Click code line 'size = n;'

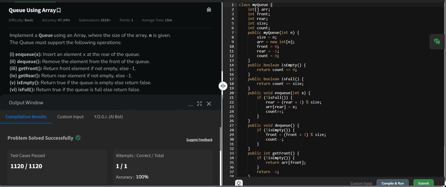click(267, 37)
